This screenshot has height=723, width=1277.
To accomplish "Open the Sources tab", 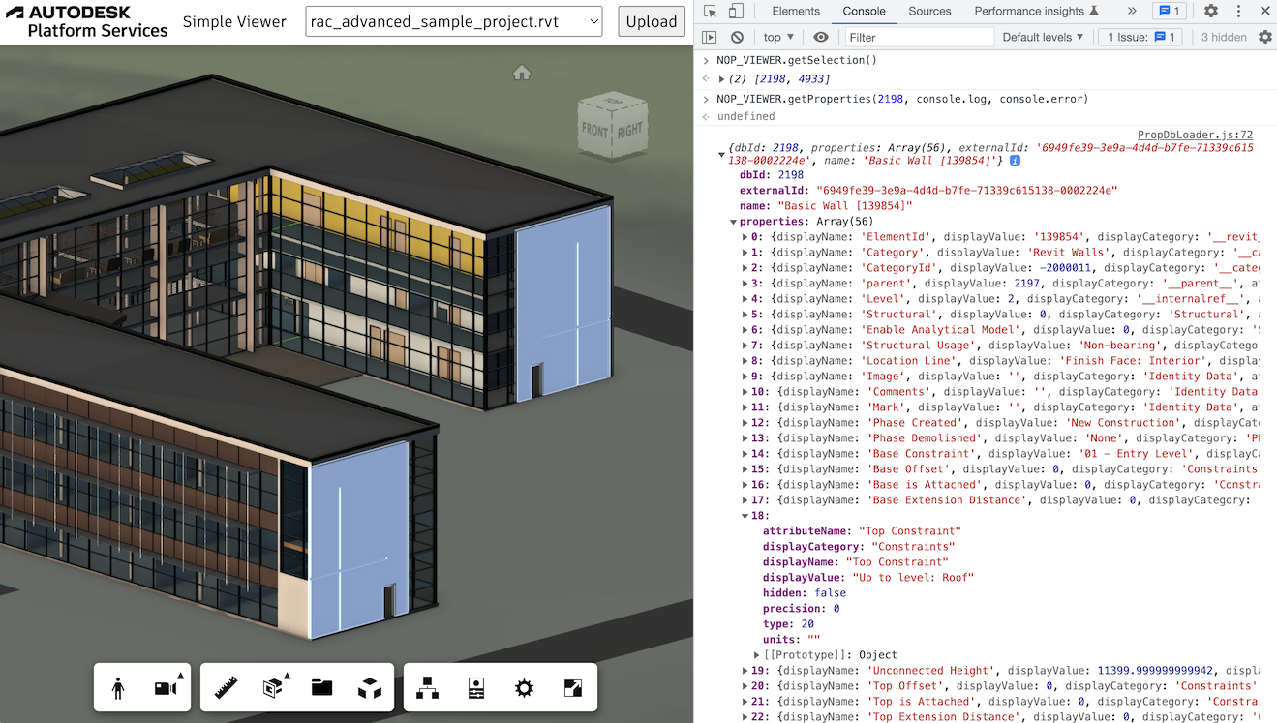I will (x=929, y=12).
